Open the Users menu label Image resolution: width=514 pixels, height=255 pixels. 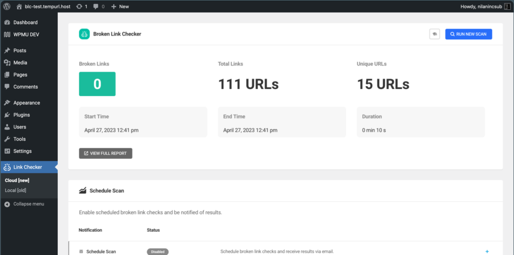click(20, 127)
